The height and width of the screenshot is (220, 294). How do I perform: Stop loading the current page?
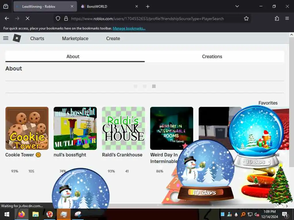[27, 18]
